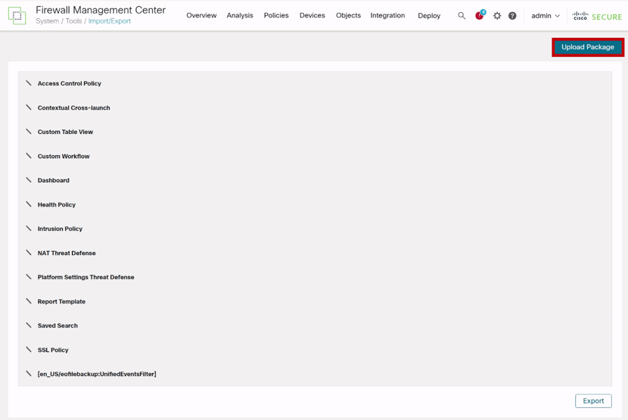The width and height of the screenshot is (628, 420).
Task: Select the SSL Policy label
Action: pos(53,350)
